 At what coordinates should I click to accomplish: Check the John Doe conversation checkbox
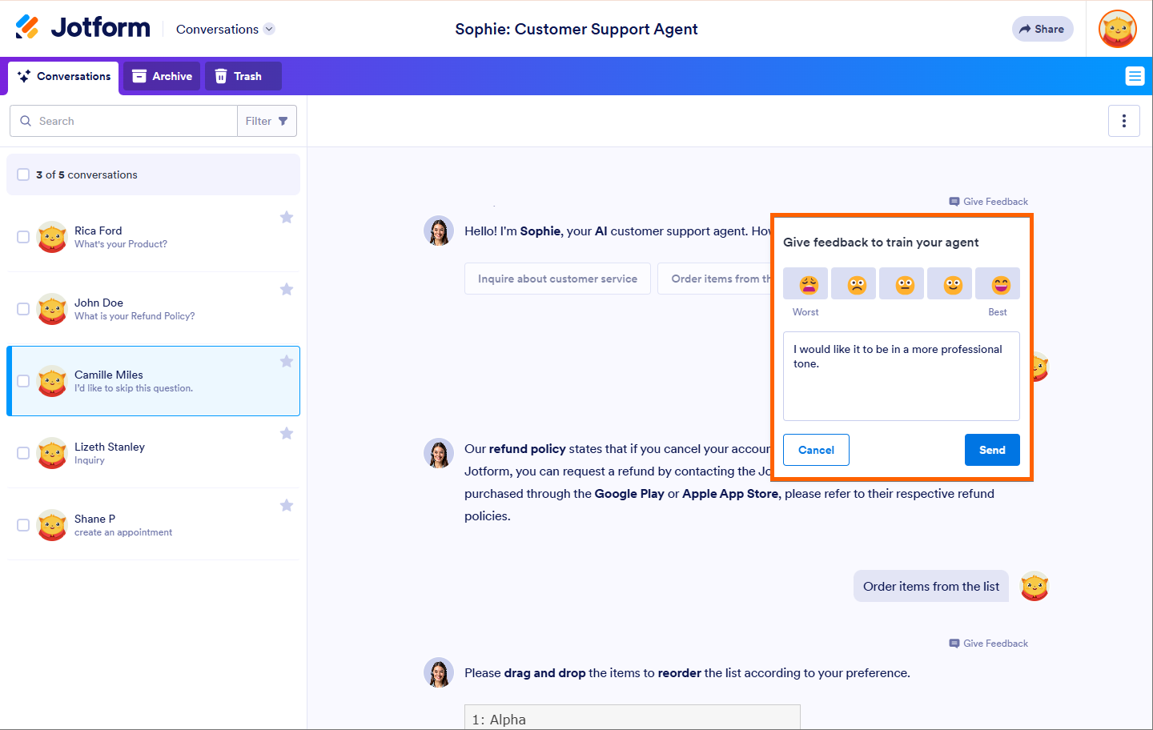pos(23,309)
